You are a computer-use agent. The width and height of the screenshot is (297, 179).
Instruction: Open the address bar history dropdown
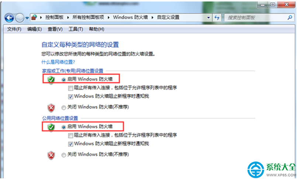pos(208,18)
